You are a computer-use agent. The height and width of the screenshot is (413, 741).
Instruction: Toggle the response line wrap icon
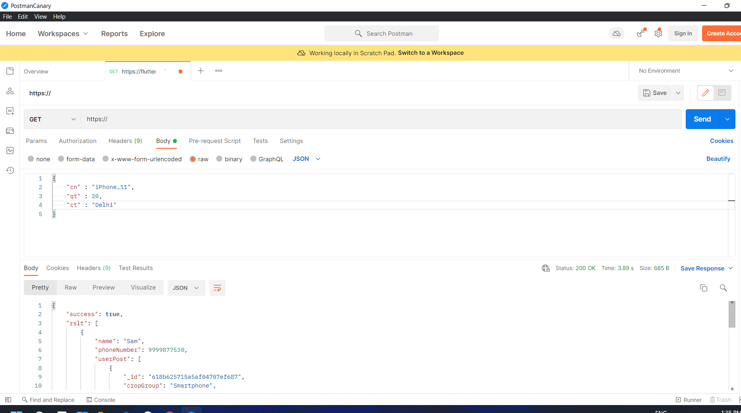pos(217,288)
